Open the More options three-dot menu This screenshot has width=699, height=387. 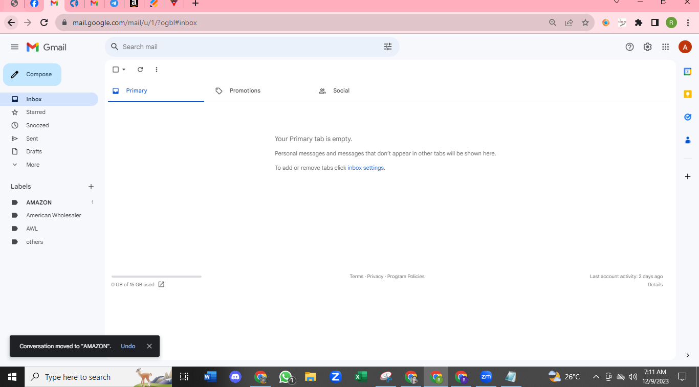coord(157,70)
